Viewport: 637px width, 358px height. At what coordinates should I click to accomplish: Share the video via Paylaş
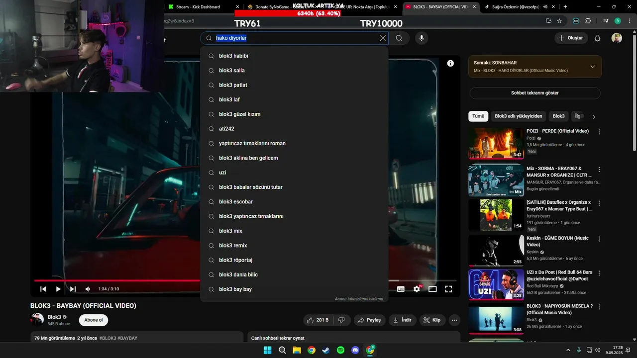click(x=370, y=320)
